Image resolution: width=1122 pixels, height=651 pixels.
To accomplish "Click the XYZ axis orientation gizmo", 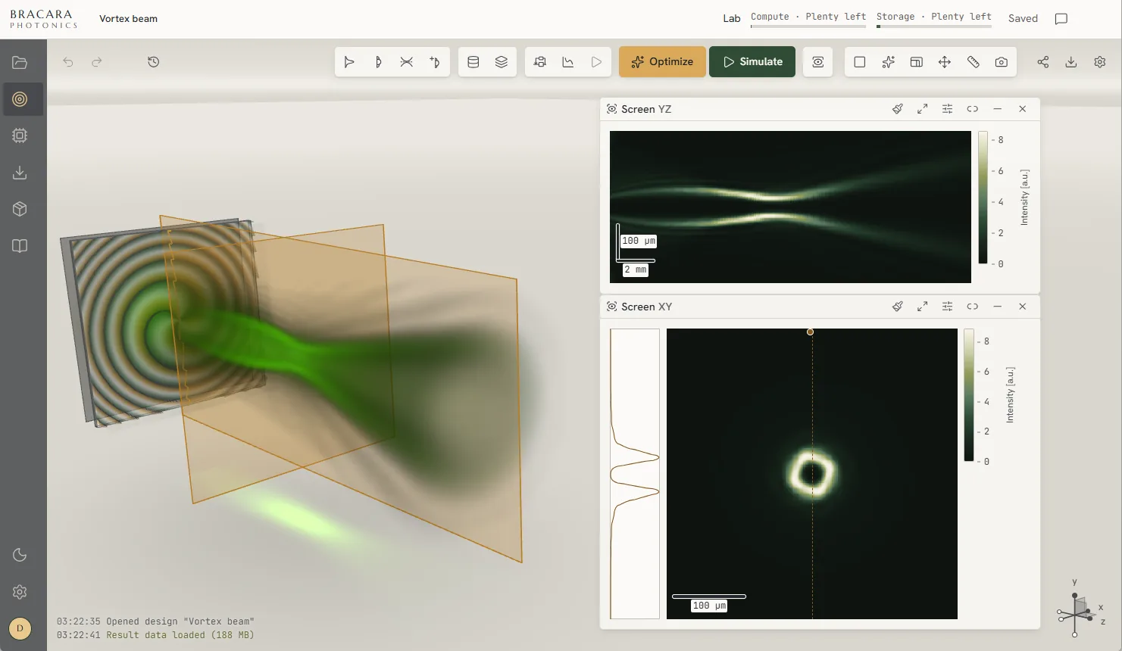I will (1080, 609).
